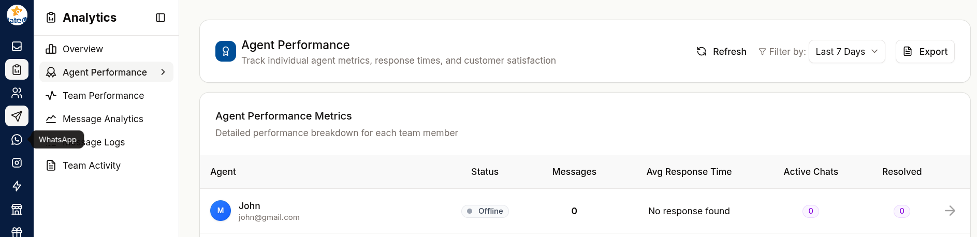This screenshot has height=237, width=977.
Task: Click the Analytics header clipboard icon
Action: coord(51,18)
